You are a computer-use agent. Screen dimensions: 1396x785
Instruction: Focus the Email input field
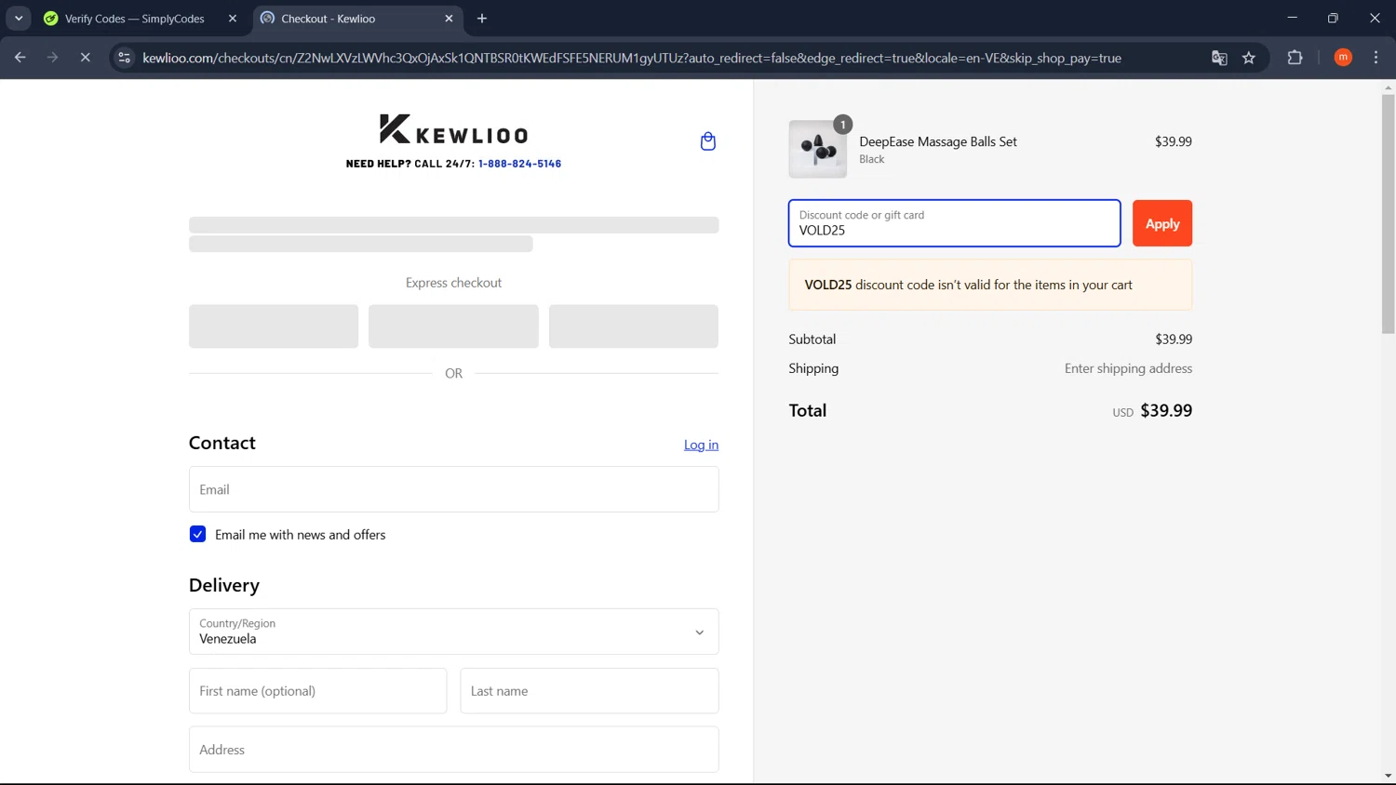coord(453,489)
